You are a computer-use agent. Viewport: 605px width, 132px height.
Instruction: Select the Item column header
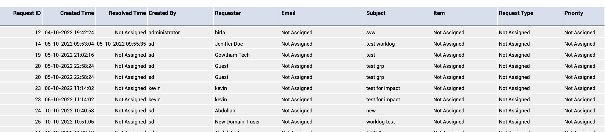[x=439, y=13]
